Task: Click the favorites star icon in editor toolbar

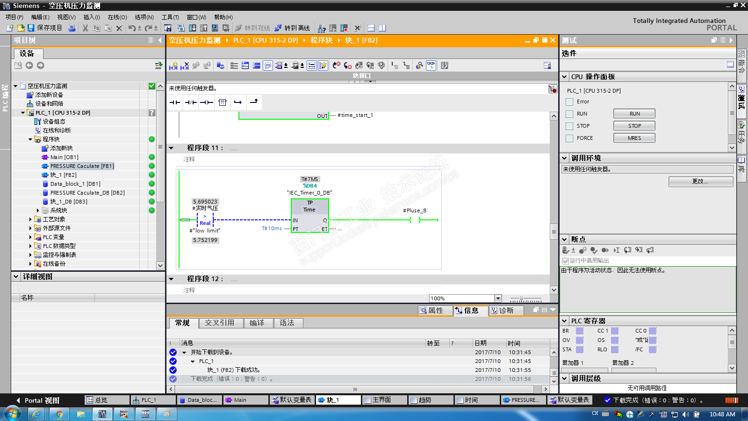Action: coord(323,66)
